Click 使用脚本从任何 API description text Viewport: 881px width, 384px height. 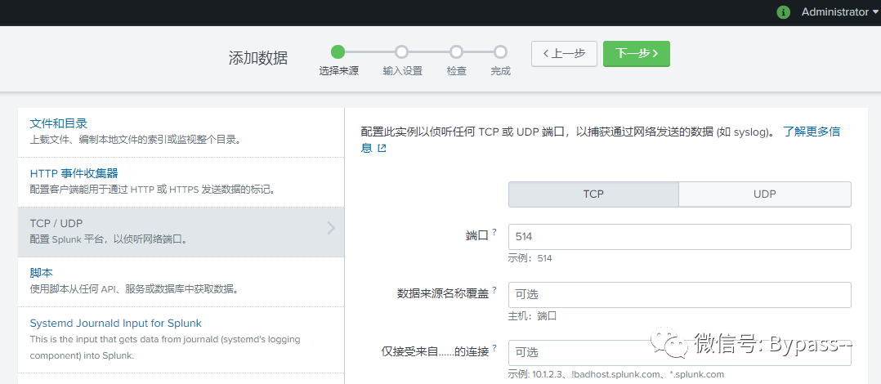click(x=134, y=290)
